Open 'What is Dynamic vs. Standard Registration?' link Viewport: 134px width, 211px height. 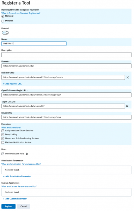tap(21, 13)
